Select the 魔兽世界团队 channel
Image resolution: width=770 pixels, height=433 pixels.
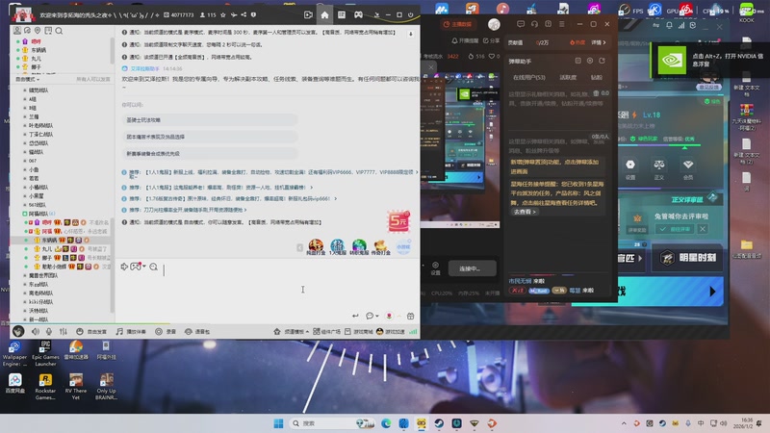click(43, 275)
